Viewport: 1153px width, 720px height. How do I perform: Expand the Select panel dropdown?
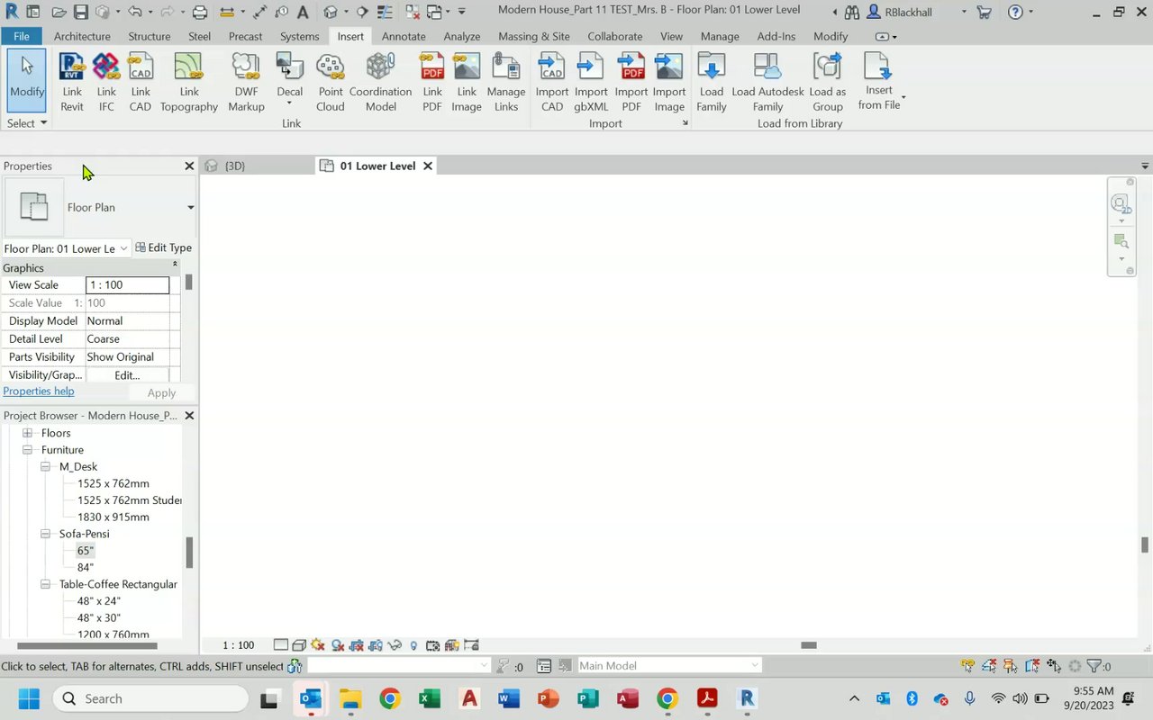[x=27, y=123]
